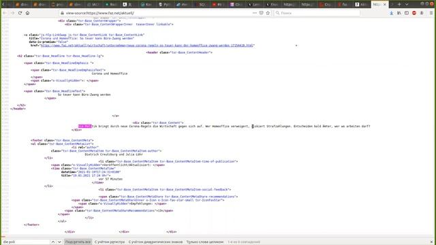
Task: Click the header class tsr-Base_ContentHeader line
Action: (179, 52)
